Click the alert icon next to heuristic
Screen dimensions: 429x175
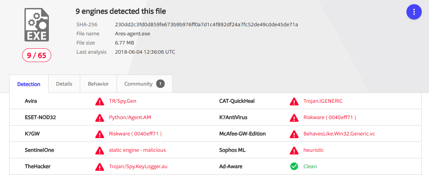tap(294, 150)
